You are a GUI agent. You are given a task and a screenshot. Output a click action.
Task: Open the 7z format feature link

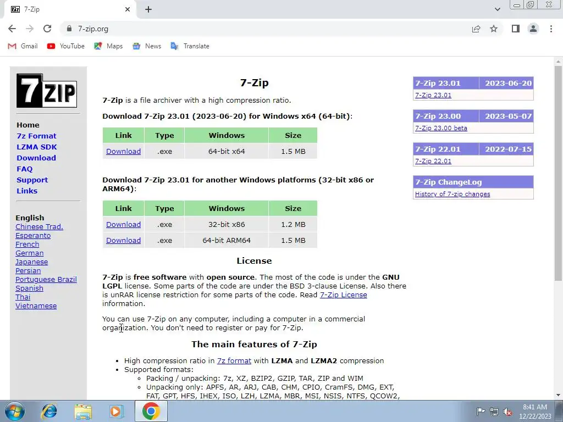[x=234, y=360]
